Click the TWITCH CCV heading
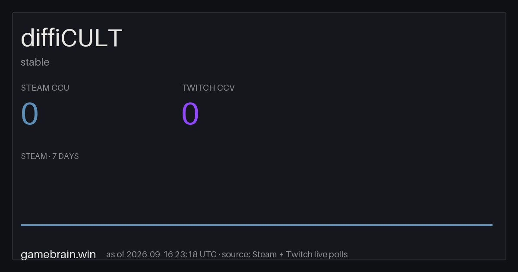518x272 pixels. pos(208,88)
